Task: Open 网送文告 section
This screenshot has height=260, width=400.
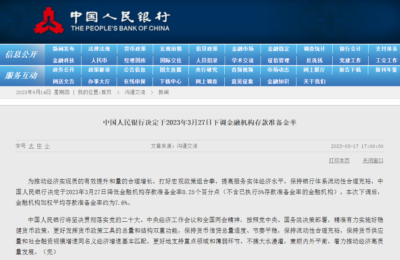Action: [x=64, y=82]
